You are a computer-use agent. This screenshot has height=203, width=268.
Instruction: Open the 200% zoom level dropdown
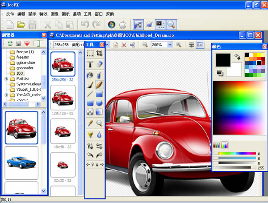point(170,45)
